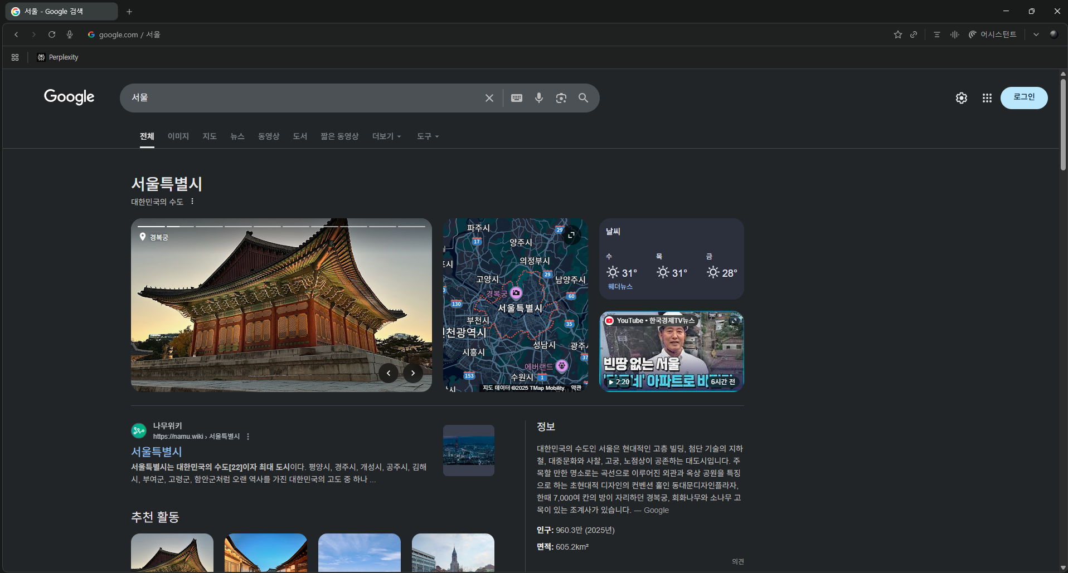Click the audio waveform icon in toolbar
The width and height of the screenshot is (1068, 573).
(955, 35)
